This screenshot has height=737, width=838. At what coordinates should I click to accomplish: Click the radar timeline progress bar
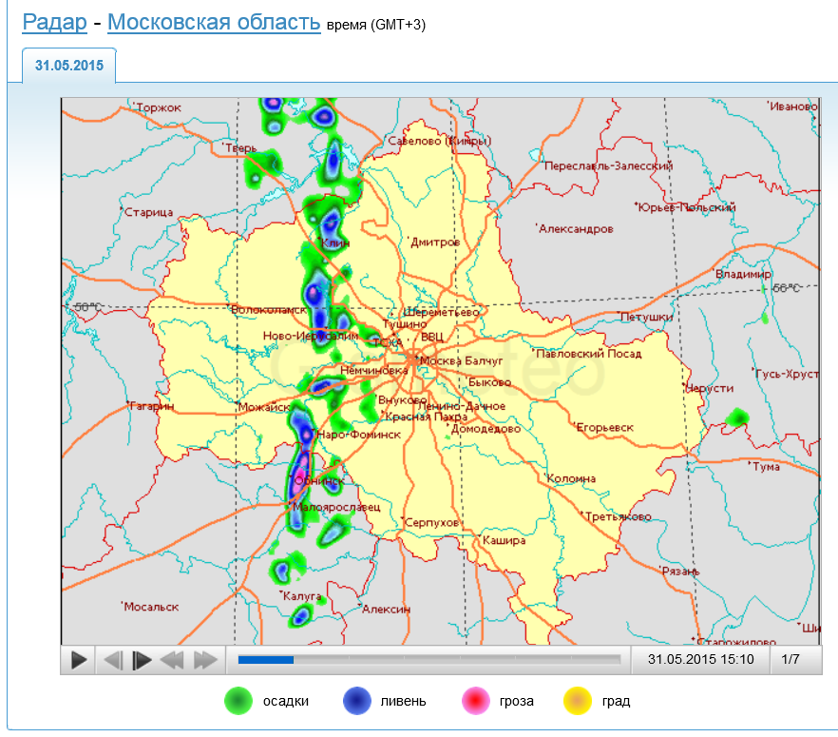tap(429, 658)
